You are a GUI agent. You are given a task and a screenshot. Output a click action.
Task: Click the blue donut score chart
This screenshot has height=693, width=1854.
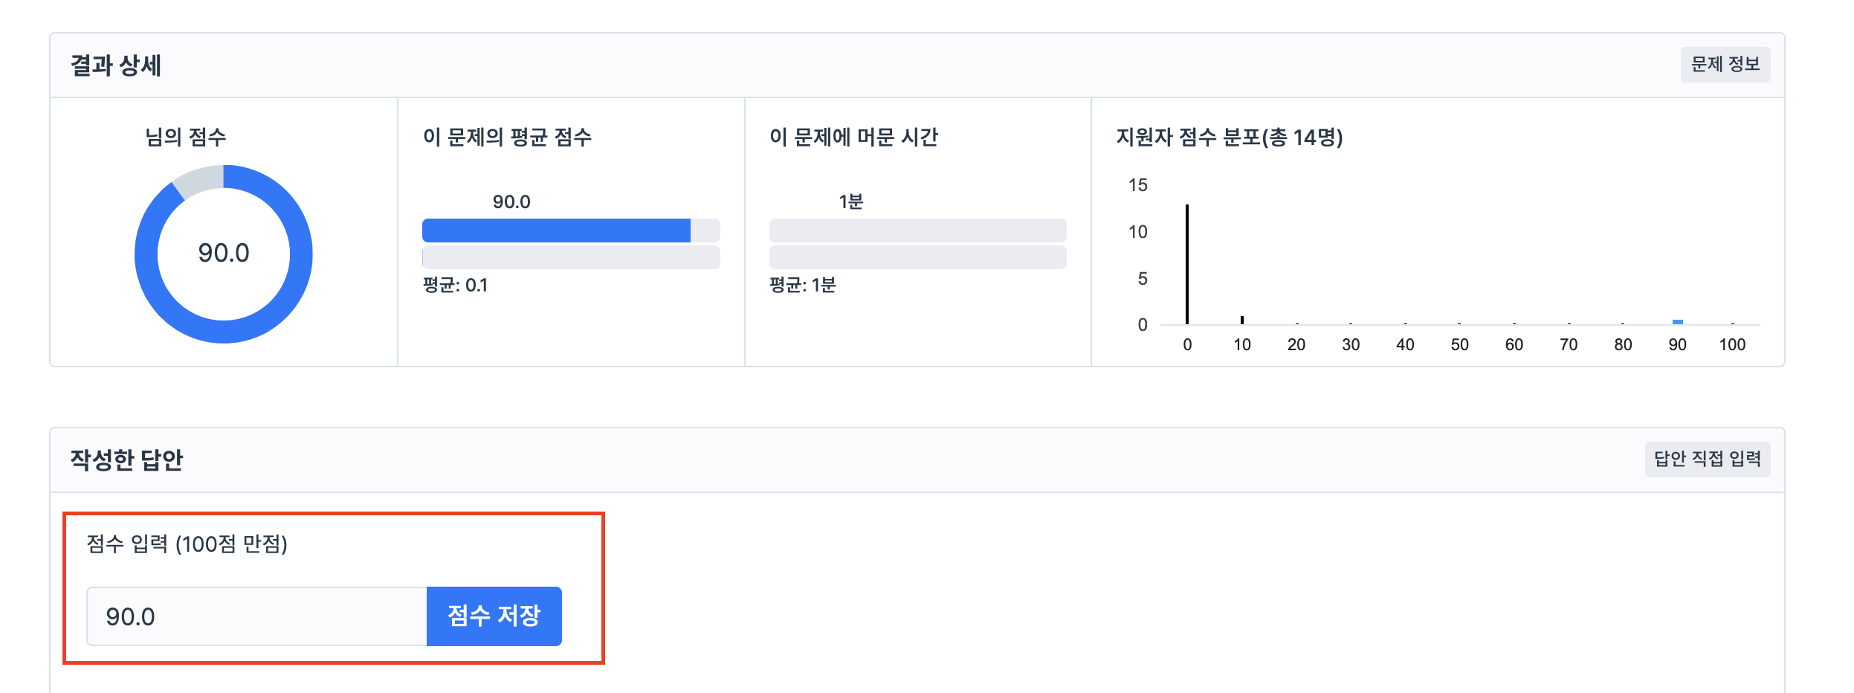223,254
